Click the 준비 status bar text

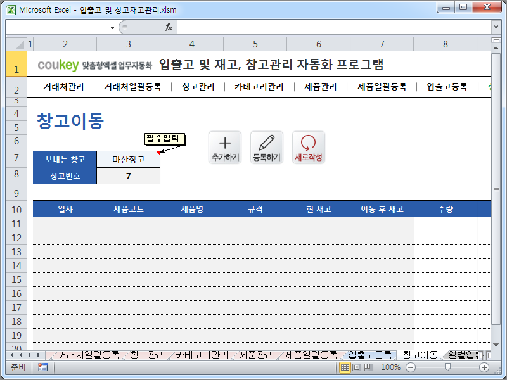(18, 367)
